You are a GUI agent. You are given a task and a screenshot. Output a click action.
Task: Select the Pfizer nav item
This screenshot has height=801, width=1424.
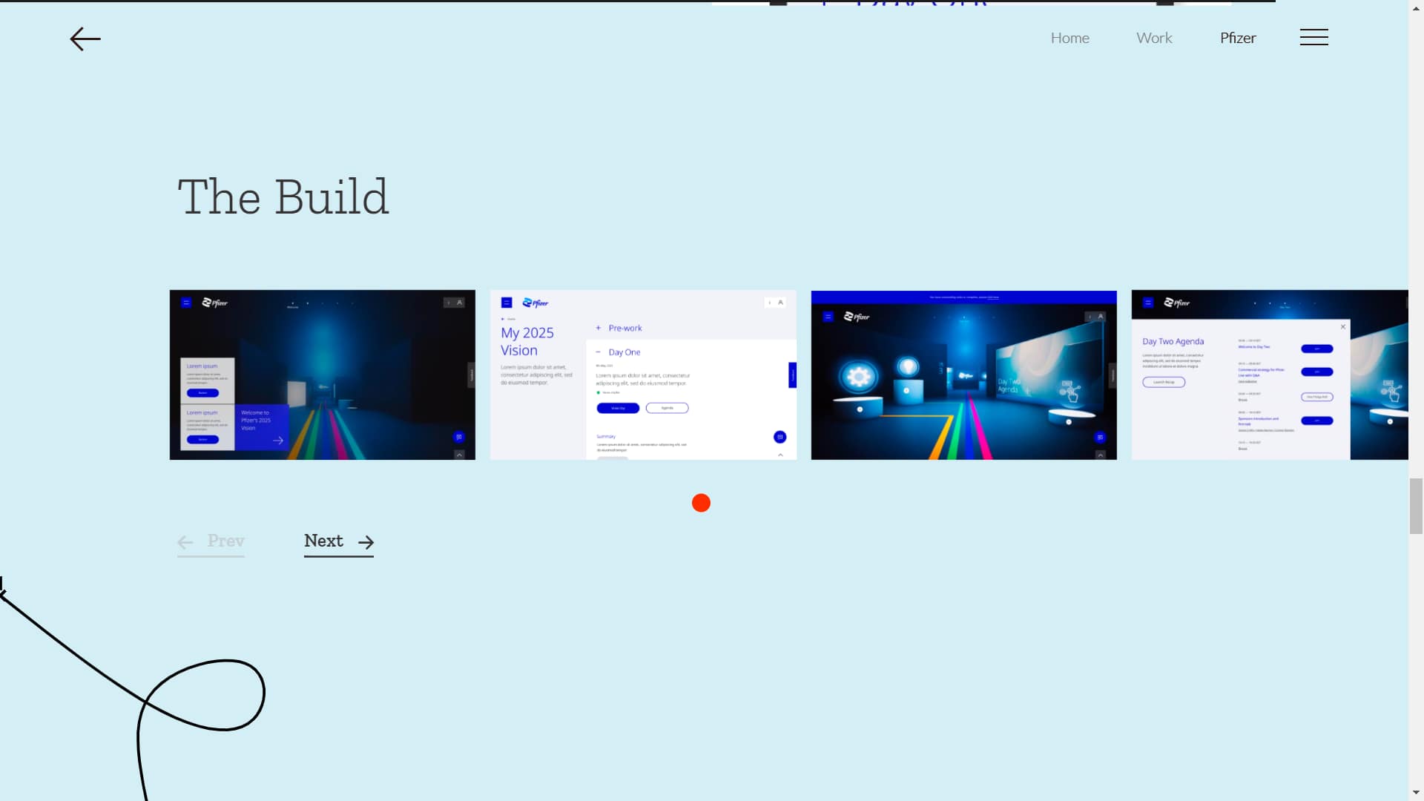pyautogui.click(x=1238, y=38)
